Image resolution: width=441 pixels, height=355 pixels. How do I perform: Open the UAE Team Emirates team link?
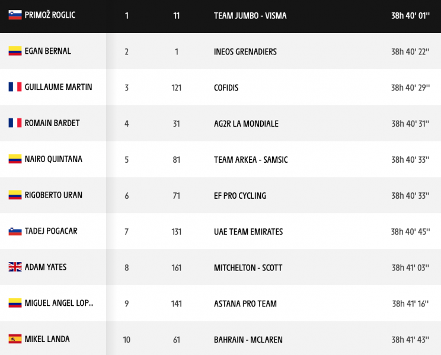click(248, 232)
